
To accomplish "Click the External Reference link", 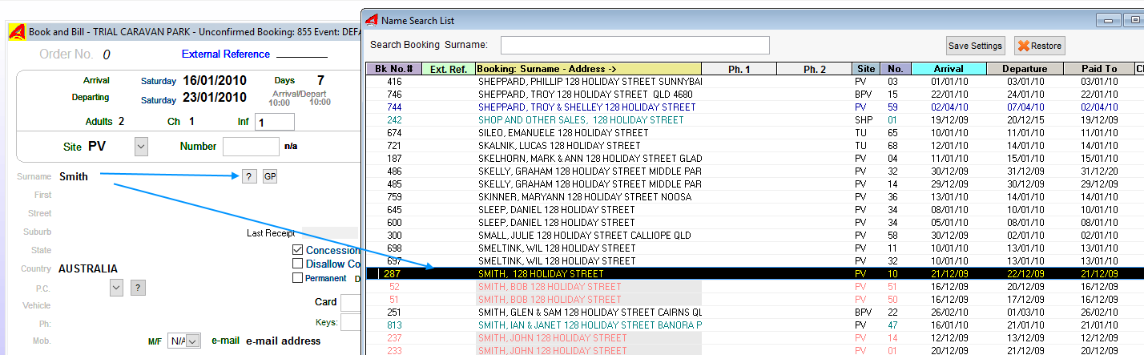I will [x=226, y=54].
